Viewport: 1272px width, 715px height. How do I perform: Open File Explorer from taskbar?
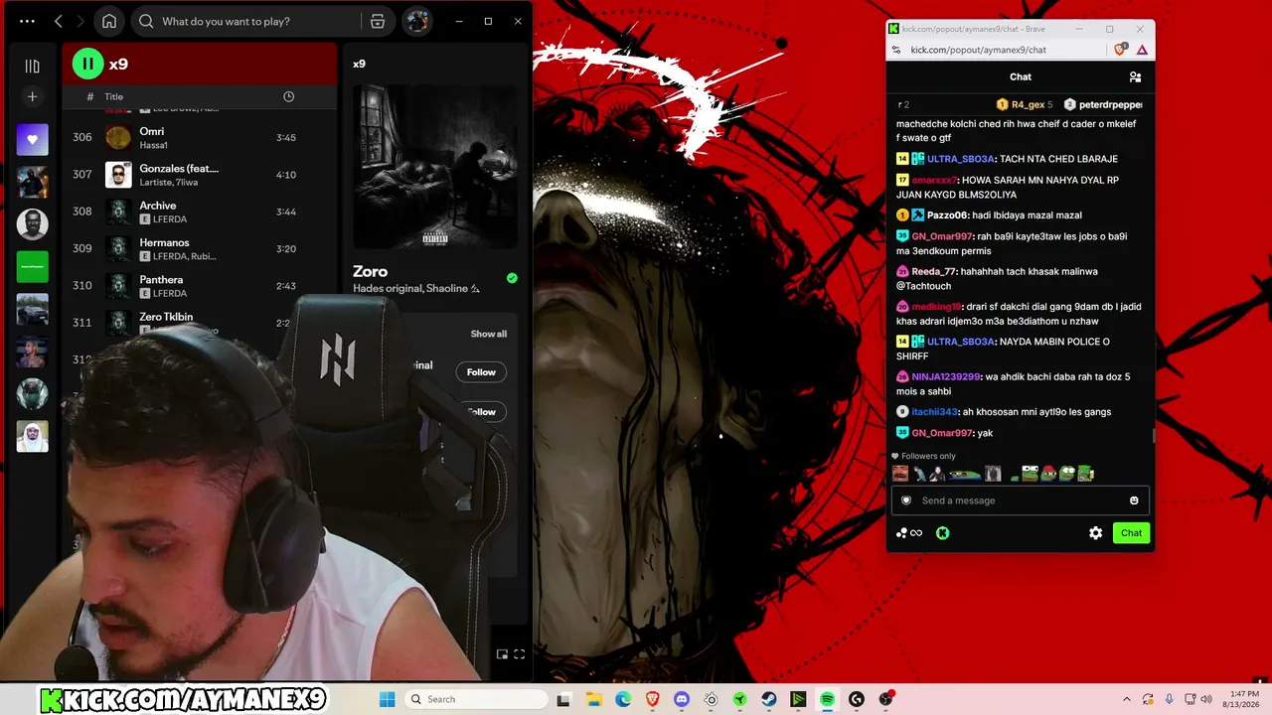(593, 699)
